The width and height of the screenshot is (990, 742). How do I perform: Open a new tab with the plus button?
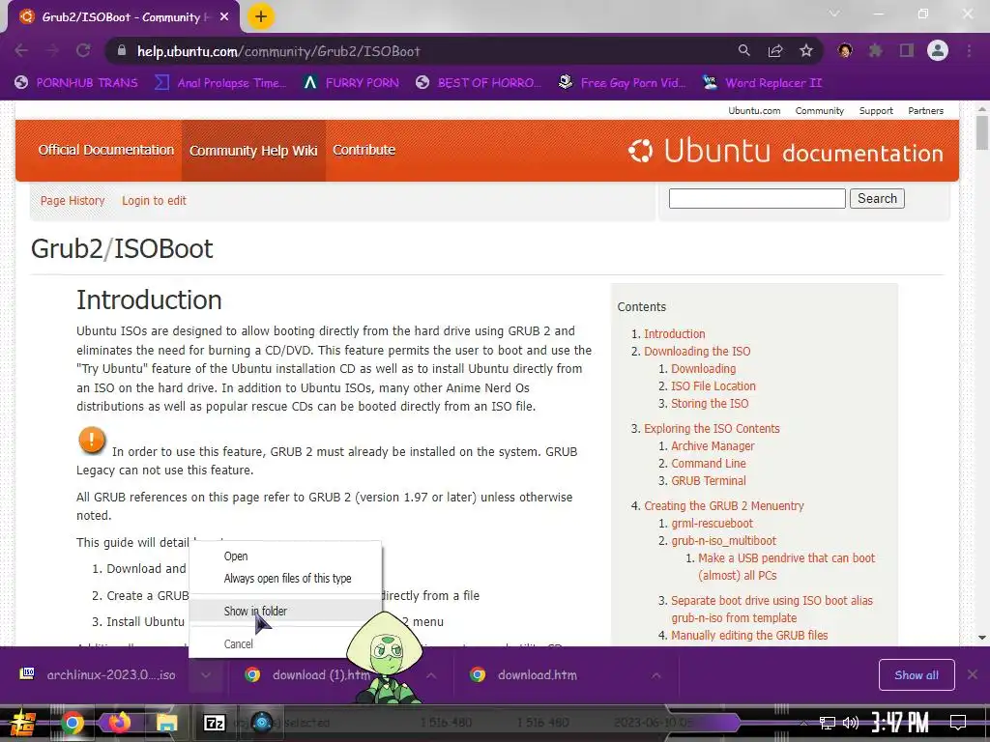[261, 16]
